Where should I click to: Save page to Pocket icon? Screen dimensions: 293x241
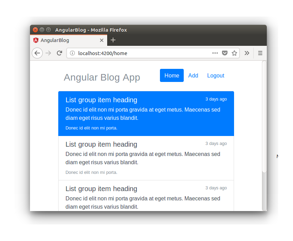pos(225,53)
